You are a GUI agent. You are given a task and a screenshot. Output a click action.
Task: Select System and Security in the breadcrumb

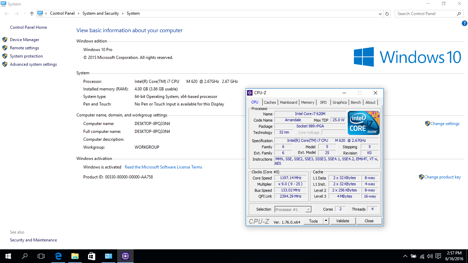[x=101, y=13]
